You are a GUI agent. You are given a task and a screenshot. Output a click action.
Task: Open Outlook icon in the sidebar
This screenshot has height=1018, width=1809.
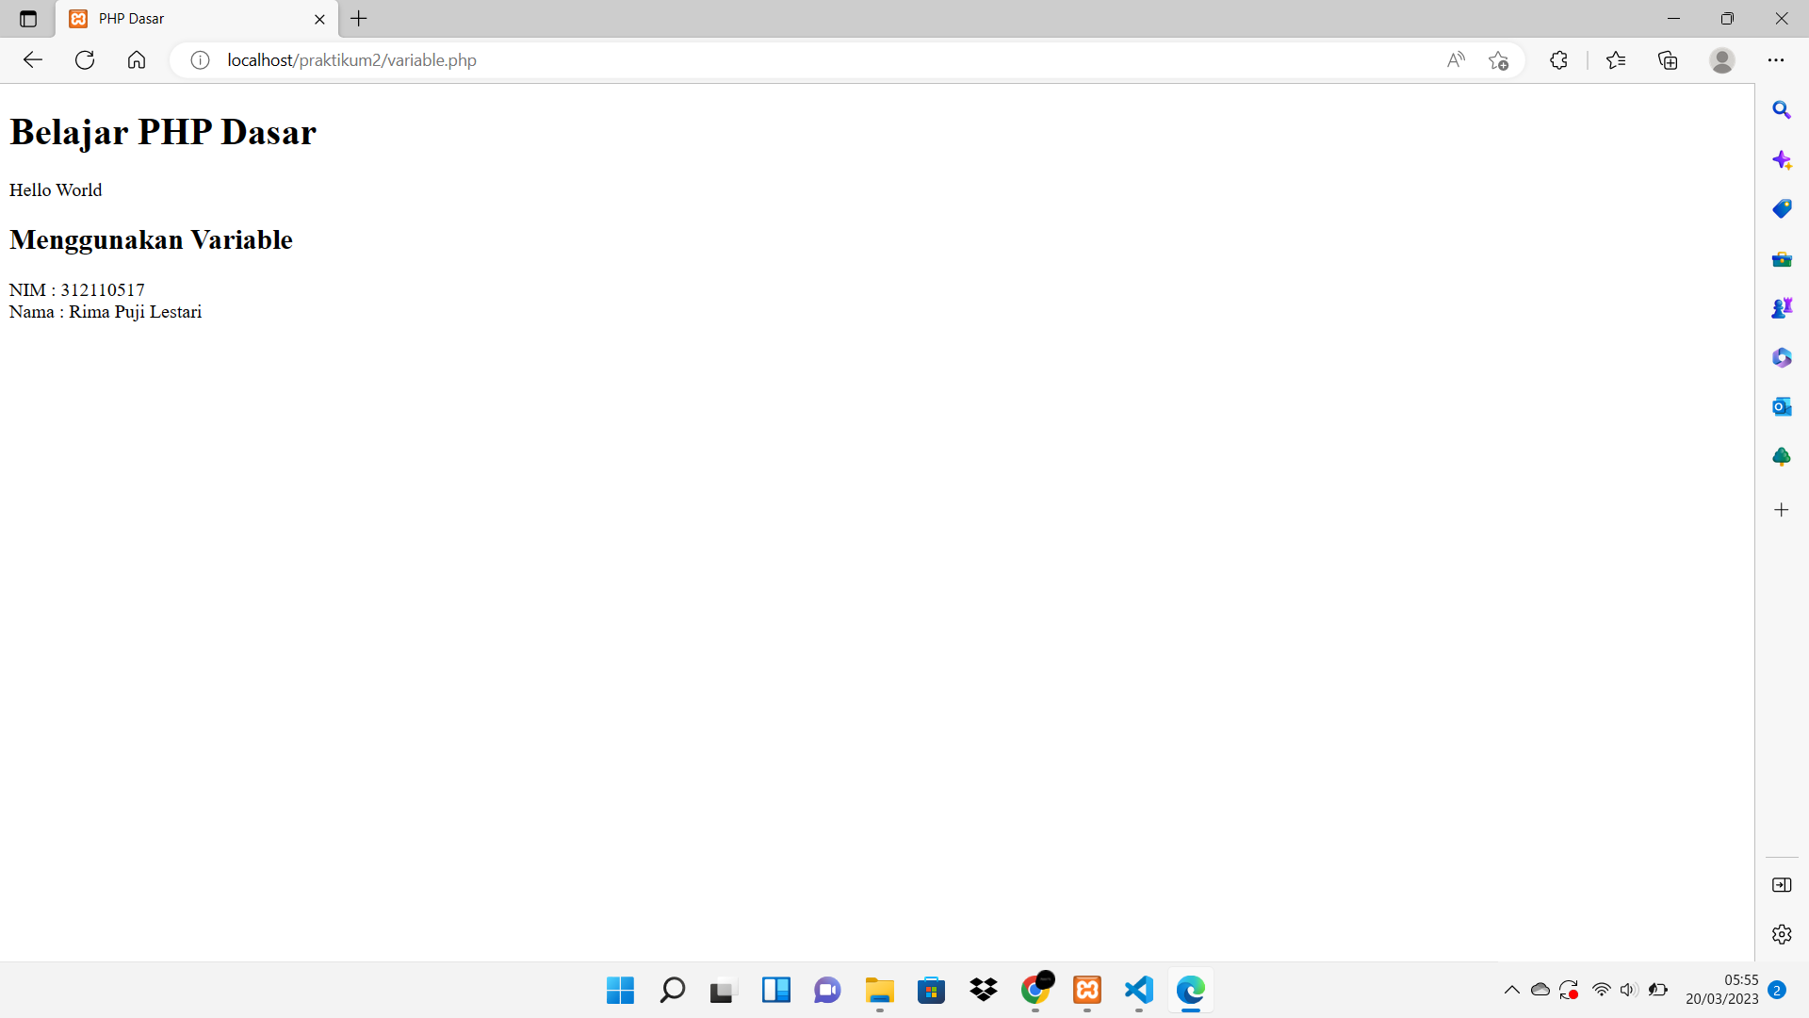point(1781,406)
